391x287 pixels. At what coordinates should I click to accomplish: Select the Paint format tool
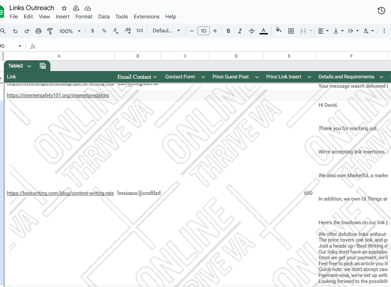[50, 30]
